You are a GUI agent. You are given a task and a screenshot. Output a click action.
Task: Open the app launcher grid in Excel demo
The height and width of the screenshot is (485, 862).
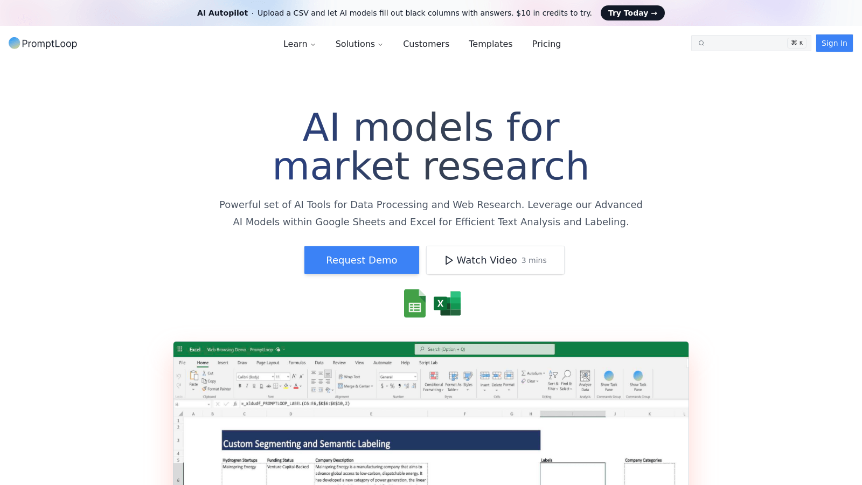pos(180,349)
